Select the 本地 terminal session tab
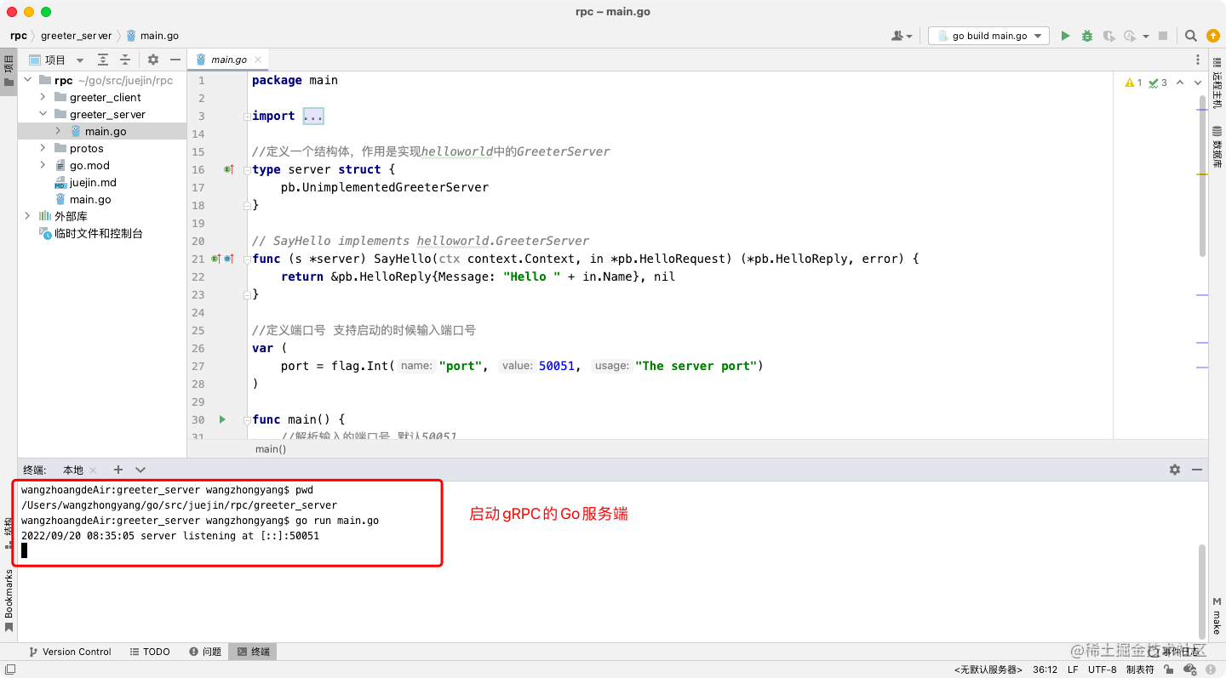The image size is (1226, 678). coord(73,470)
